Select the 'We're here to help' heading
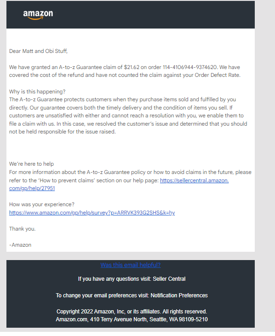 tap(31, 164)
